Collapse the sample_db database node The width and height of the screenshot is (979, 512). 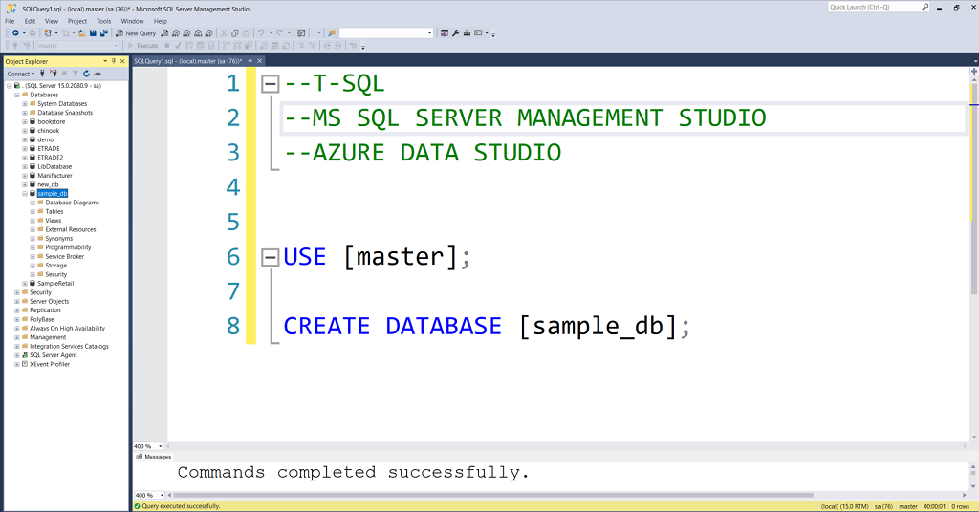[25, 193]
